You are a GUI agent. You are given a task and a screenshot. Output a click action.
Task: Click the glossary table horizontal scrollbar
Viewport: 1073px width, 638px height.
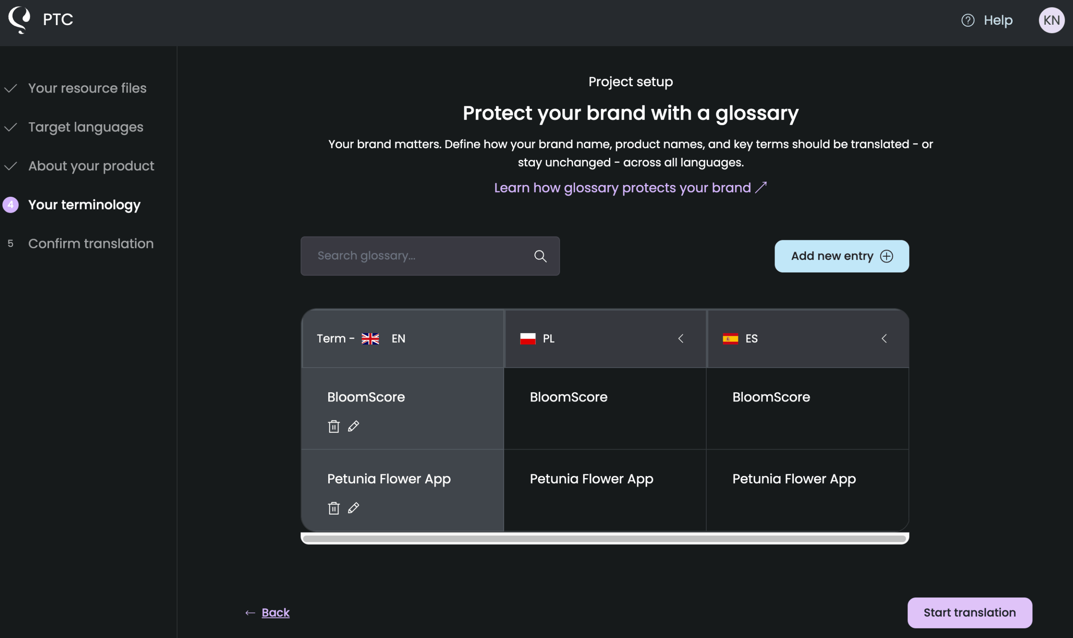tap(604, 539)
